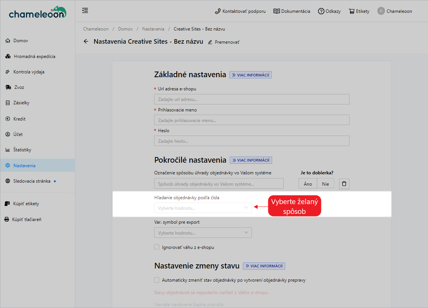Click Premenovať to rename the settings
This screenshot has height=308, width=428.
tap(223, 42)
